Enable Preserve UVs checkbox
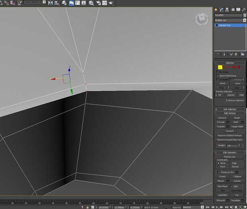 point(219,172)
